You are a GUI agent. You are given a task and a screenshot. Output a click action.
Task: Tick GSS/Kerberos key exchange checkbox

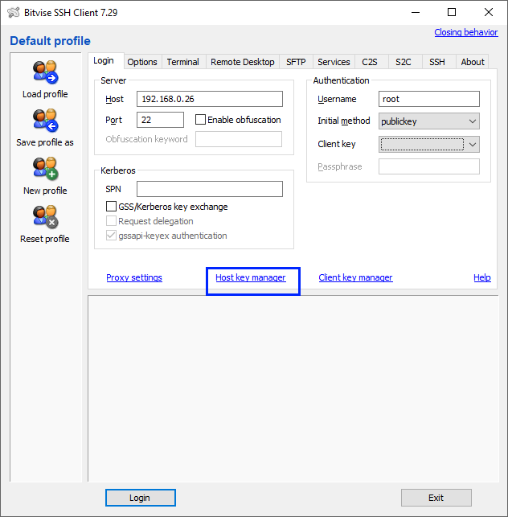click(x=111, y=207)
